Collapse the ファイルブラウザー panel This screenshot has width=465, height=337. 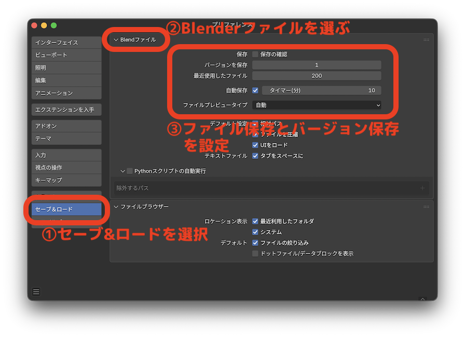pos(116,207)
